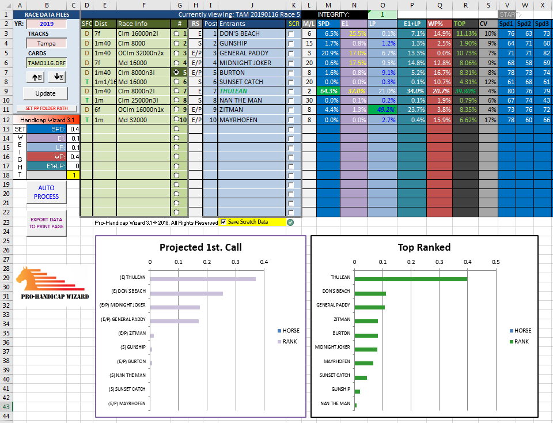This screenshot has width=553, height=423.
Task: Click the AUTO PROCESS button
Action: click(x=46, y=192)
